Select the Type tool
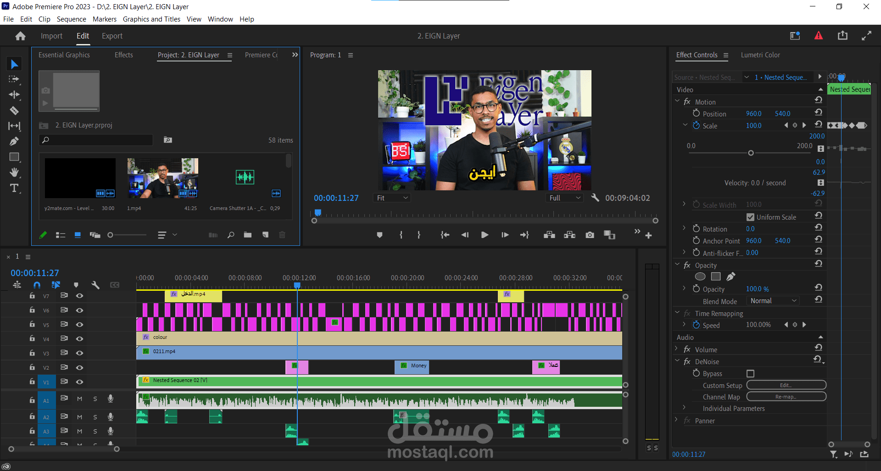Screen dimensions: 881x471 click(14, 188)
